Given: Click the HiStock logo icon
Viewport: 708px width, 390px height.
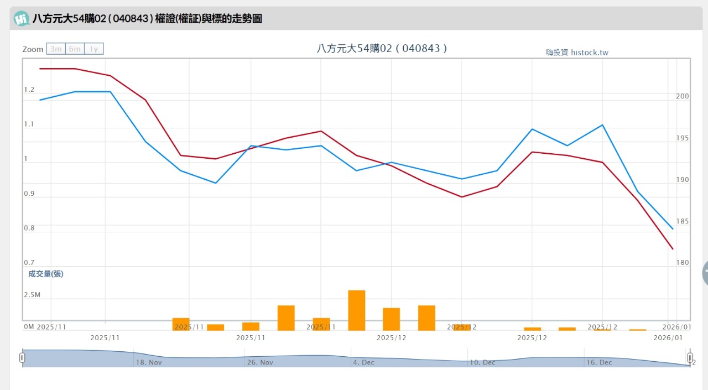Looking at the screenshot, I should pos(22,19).
